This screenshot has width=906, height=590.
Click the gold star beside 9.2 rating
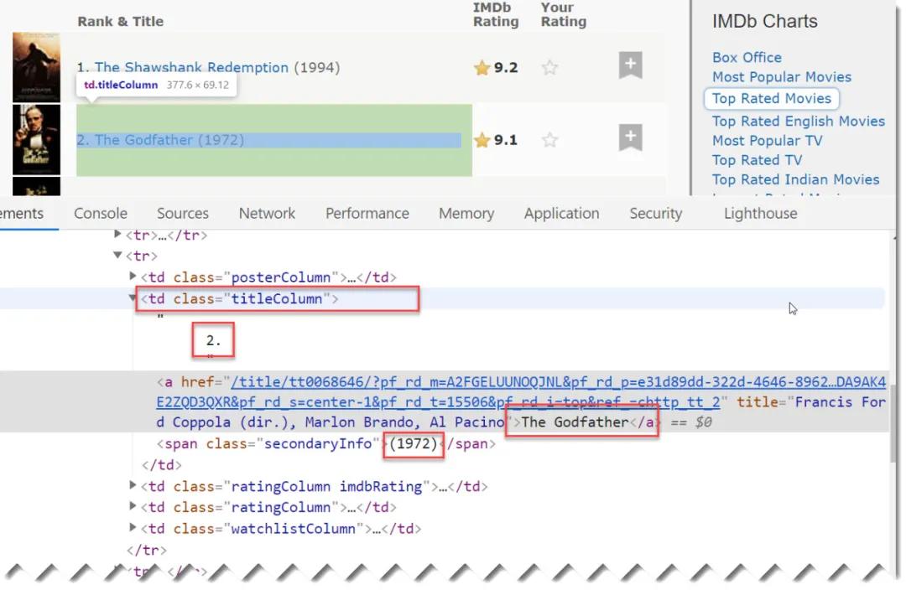click(x=482, y=68)
